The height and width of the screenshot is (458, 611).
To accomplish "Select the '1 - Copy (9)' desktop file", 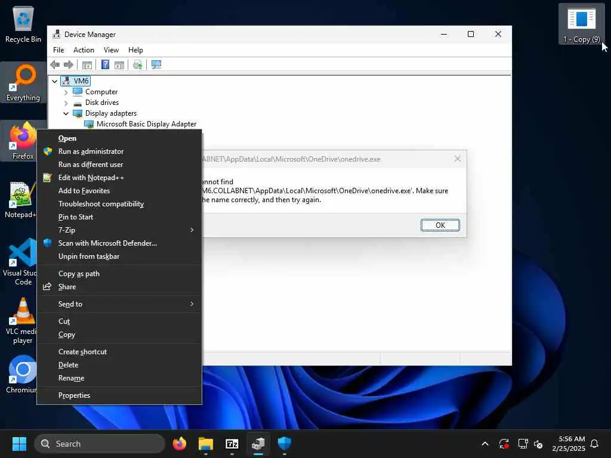I will 581,24.
